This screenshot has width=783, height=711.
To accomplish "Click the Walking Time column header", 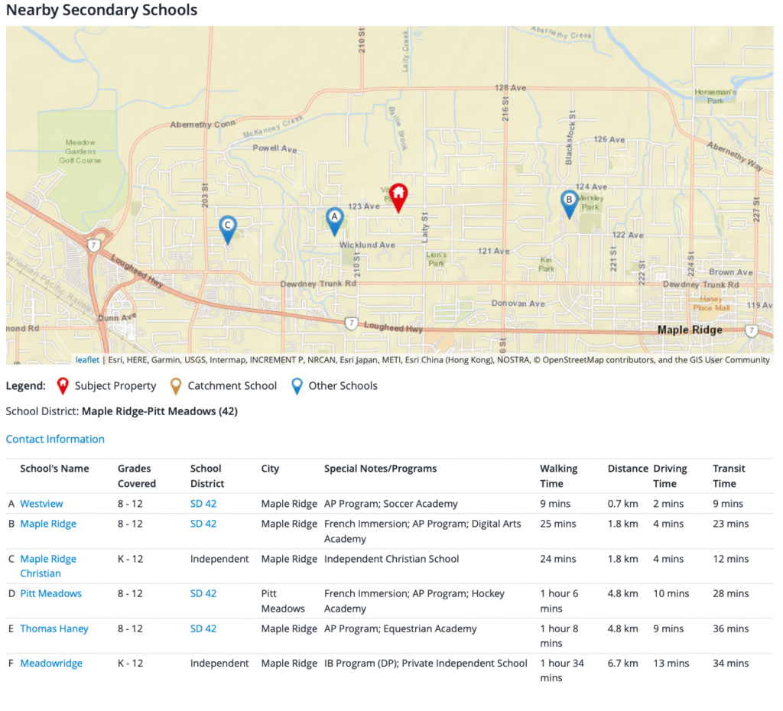I will (x=559, y=476).
